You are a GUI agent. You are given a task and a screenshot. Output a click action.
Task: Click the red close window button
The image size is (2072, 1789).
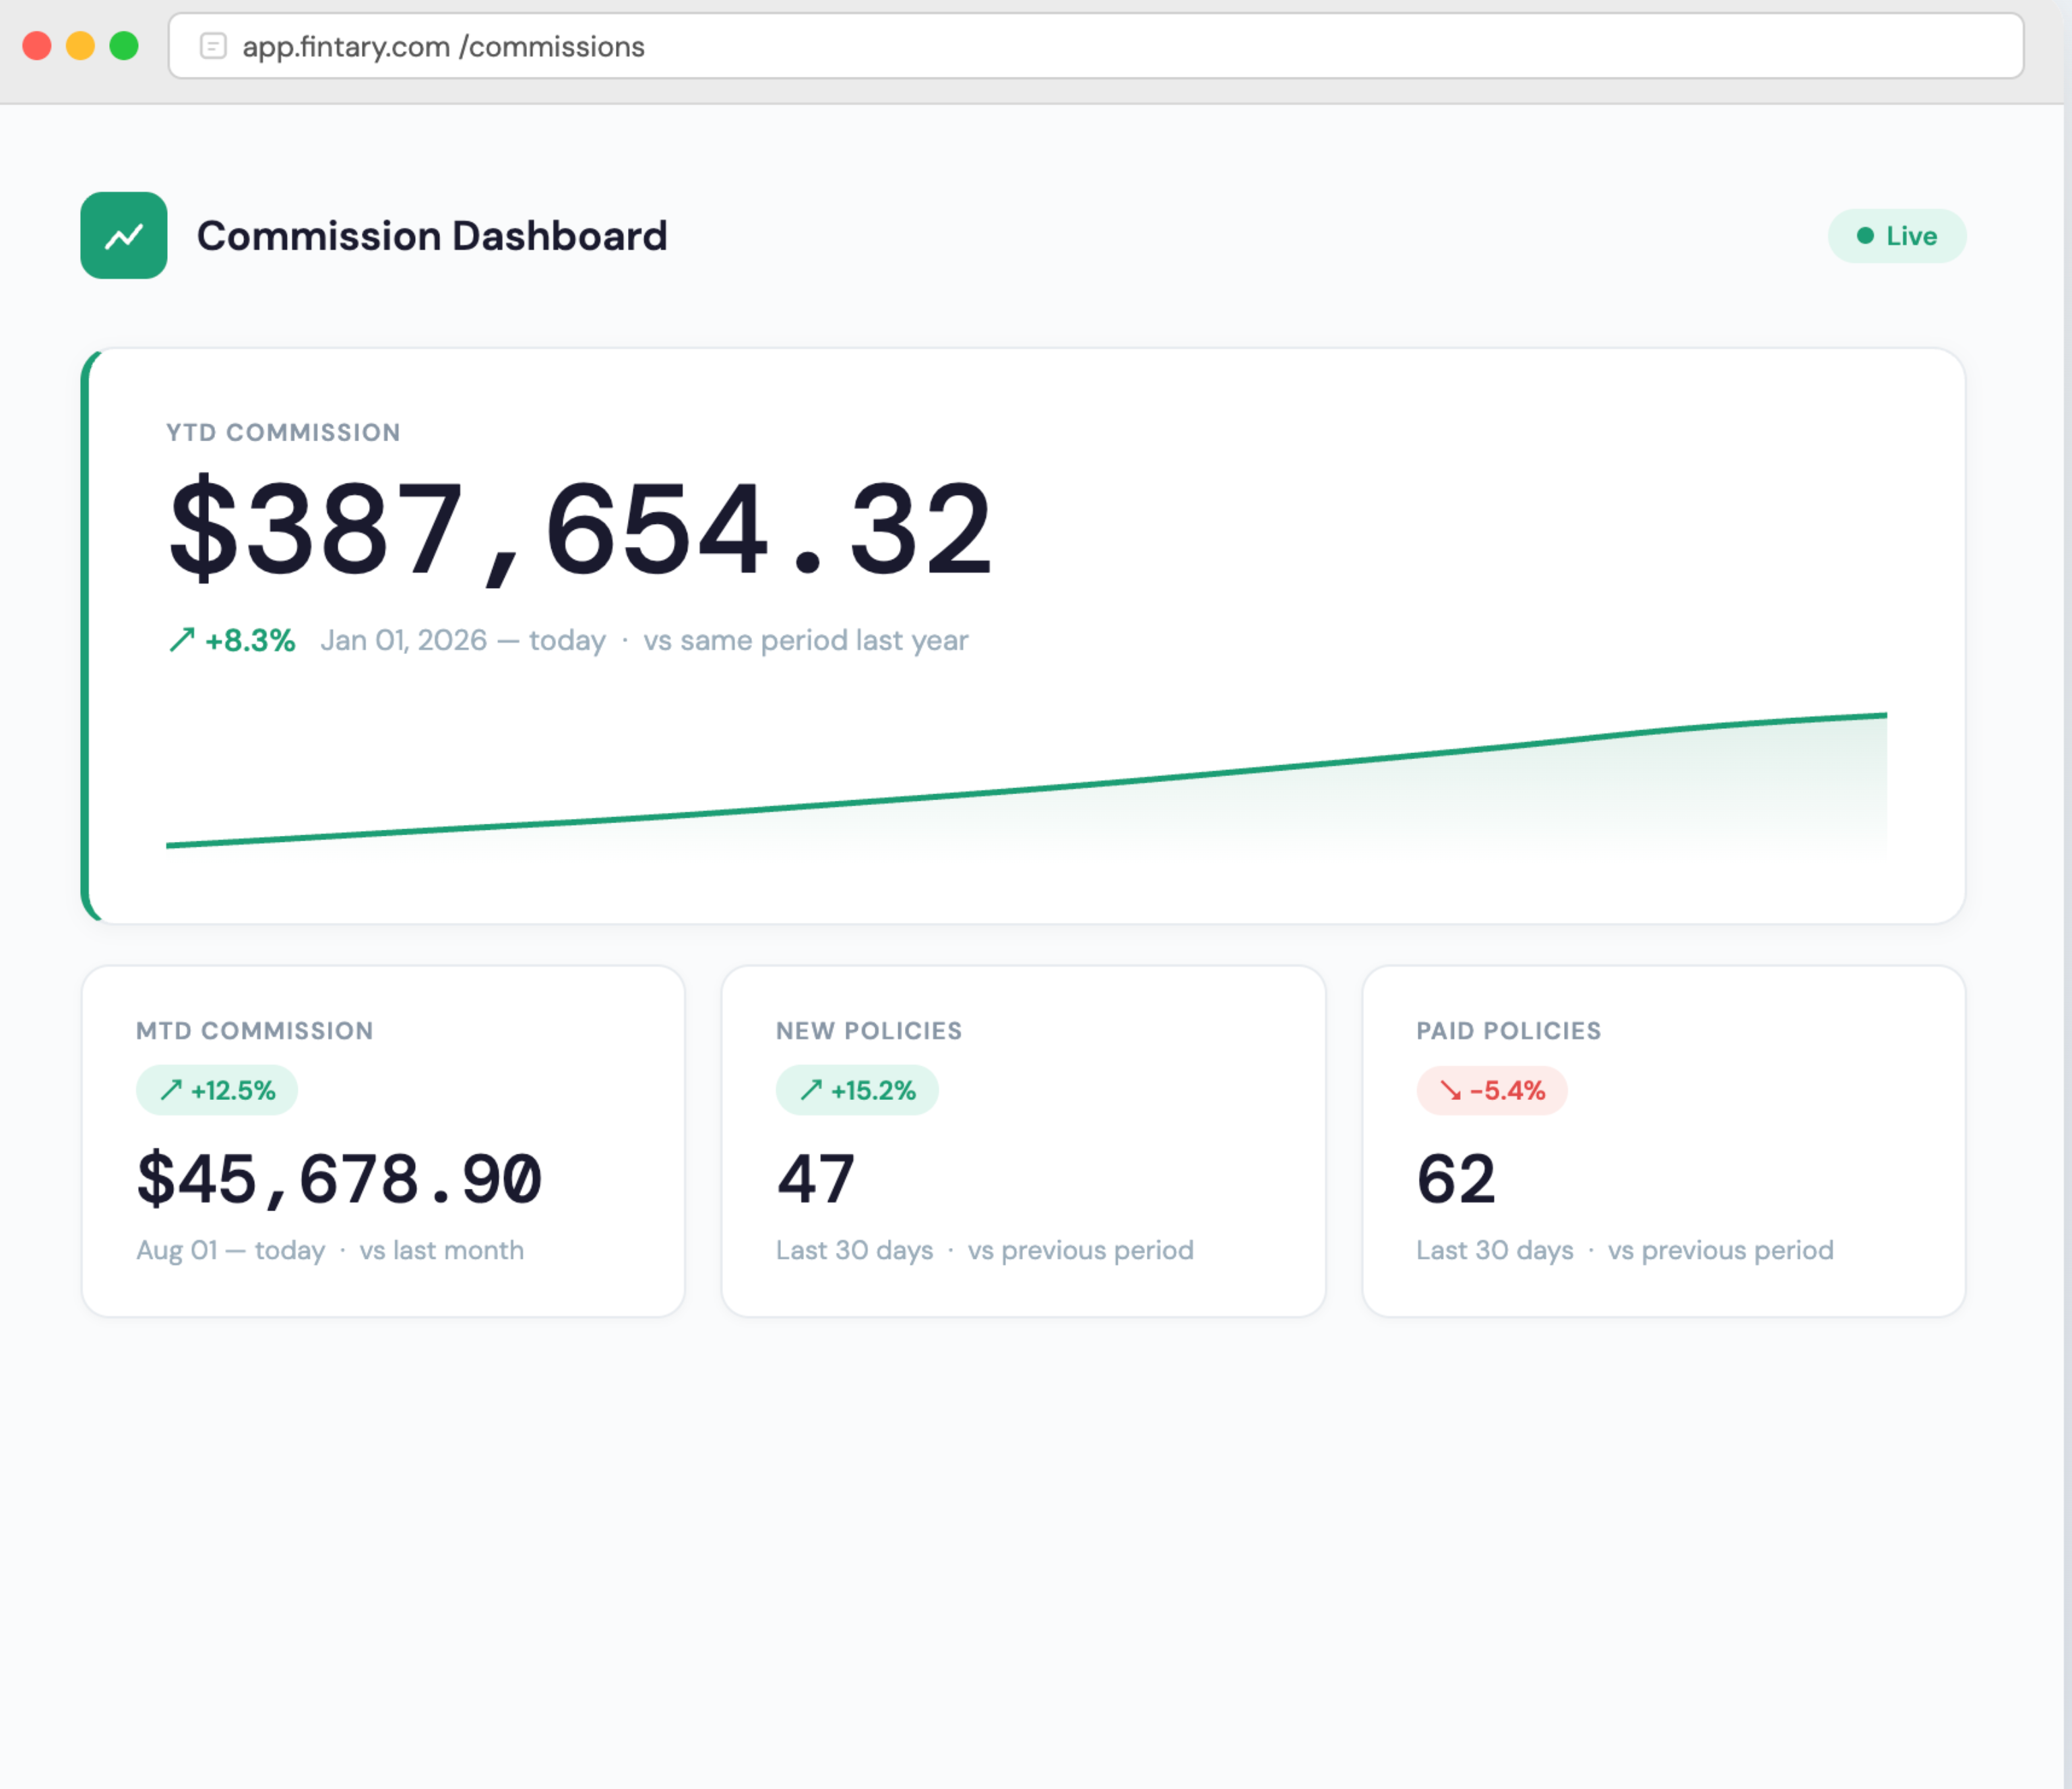[x=37, y=46]
